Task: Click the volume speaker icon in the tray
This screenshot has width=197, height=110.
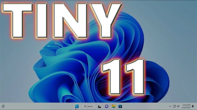Action: point(178,106)
